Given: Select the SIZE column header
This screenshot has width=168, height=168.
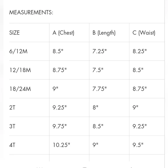Looking at the screenshot, I should [14, 32].
